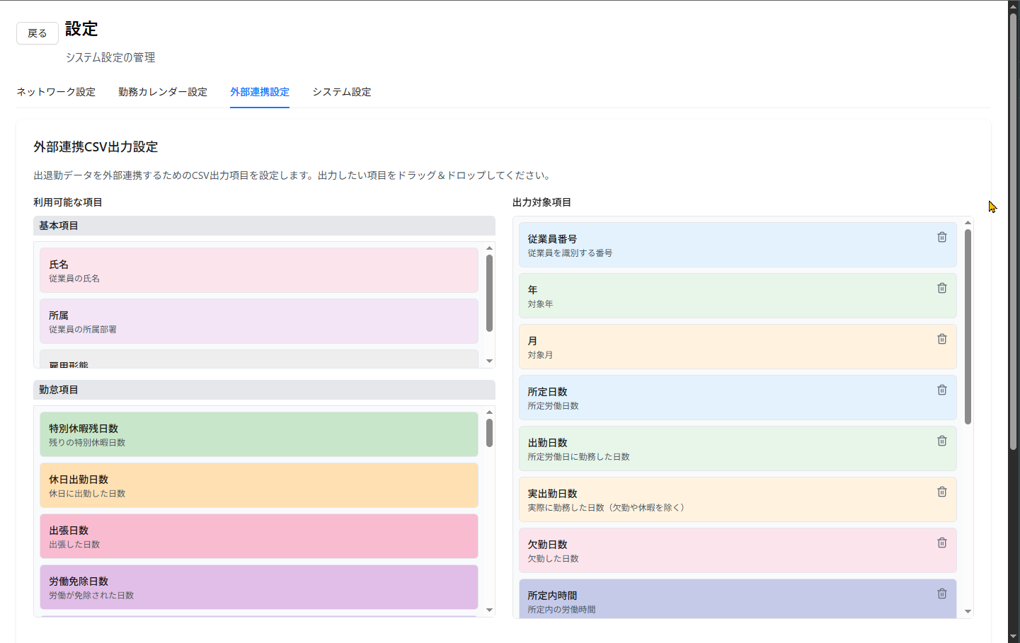Viewport: 1020px width, 643px height.
Task: Select the 氏名 available item card
Action: point(259,270)
